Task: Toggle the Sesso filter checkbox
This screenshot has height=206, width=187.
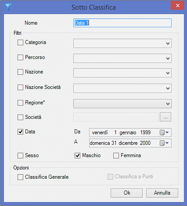Action: coord(20,155)
